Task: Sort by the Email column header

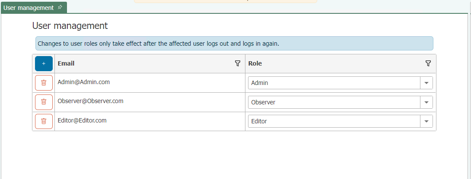Action: pyautogui.click(x=66, y=63)
